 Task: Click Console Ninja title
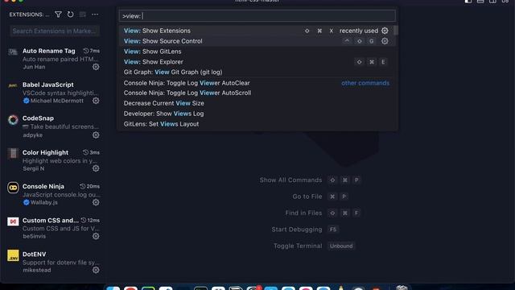click(43, 186)
